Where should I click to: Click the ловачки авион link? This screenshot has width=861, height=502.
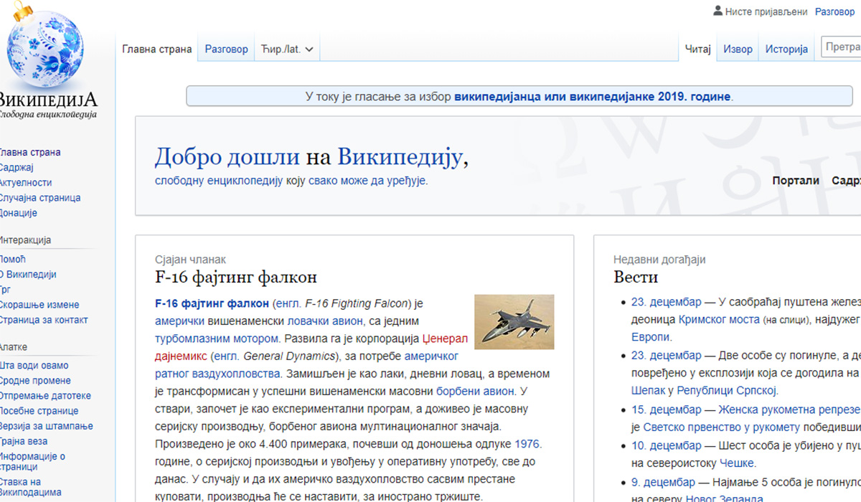(x=326, y=321)
